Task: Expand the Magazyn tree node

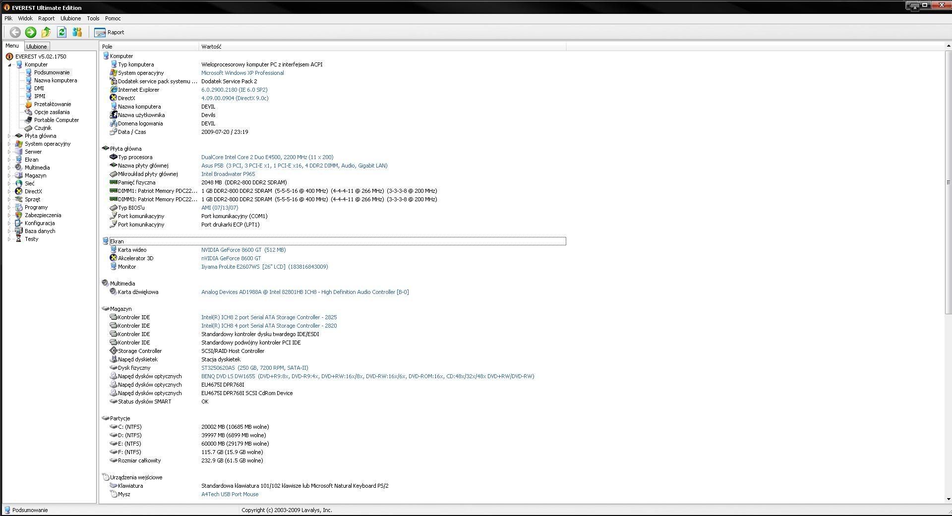Action: [9, 175]
